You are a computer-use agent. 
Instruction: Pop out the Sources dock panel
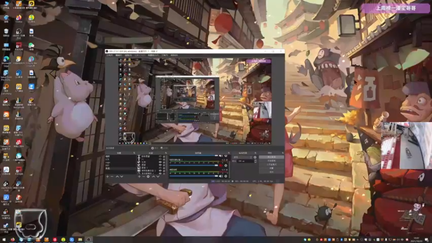pos(166,153)
